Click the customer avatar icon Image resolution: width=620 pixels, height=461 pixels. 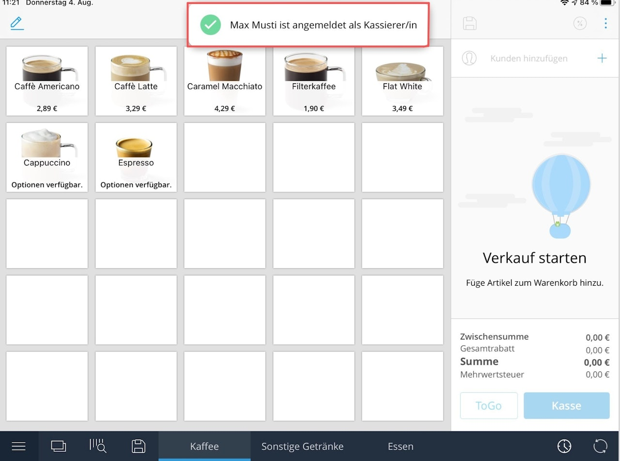469,58
